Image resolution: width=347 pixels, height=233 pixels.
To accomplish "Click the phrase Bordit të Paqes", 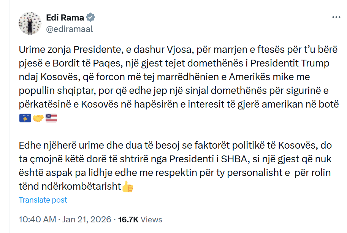I will pos(86,63).
